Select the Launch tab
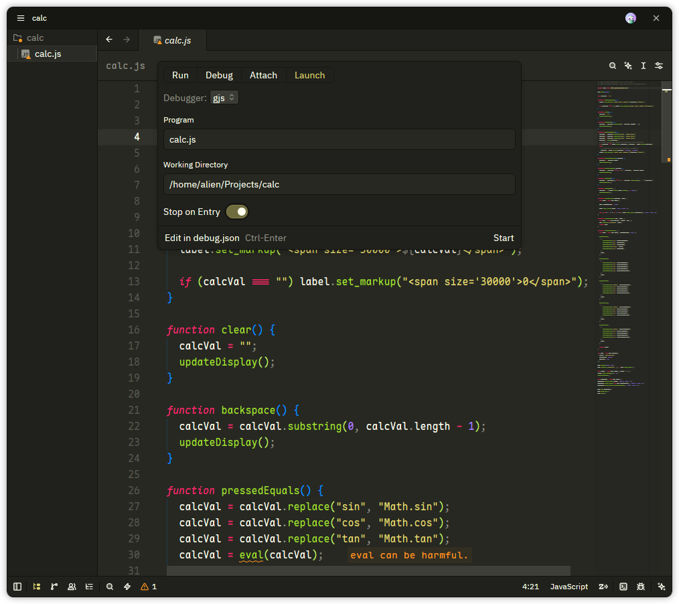Viewport: 679px width, 604px height. (309, 76)
